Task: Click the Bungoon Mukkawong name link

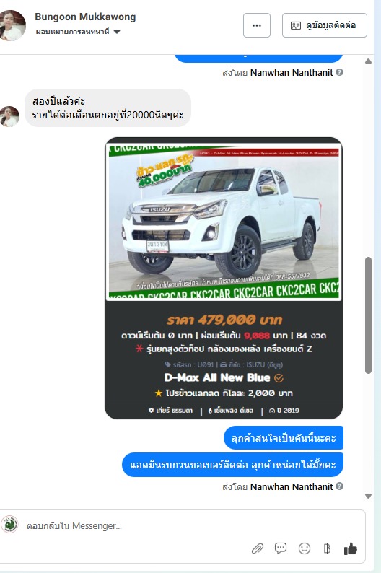Action: [x=85, y=17]
